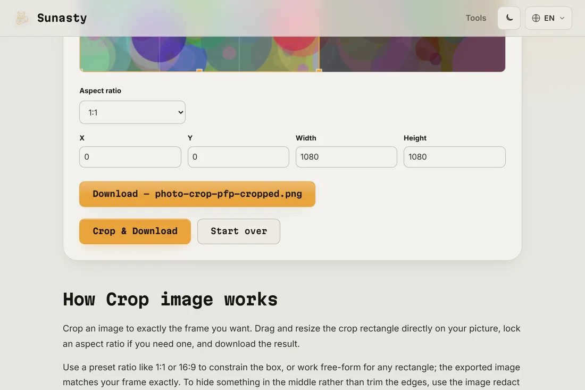The width and height of the screenshot is (585, 390).
Task: Expand the Aspect ratio 1:1 dropdown
Action: tap(132, 112)
